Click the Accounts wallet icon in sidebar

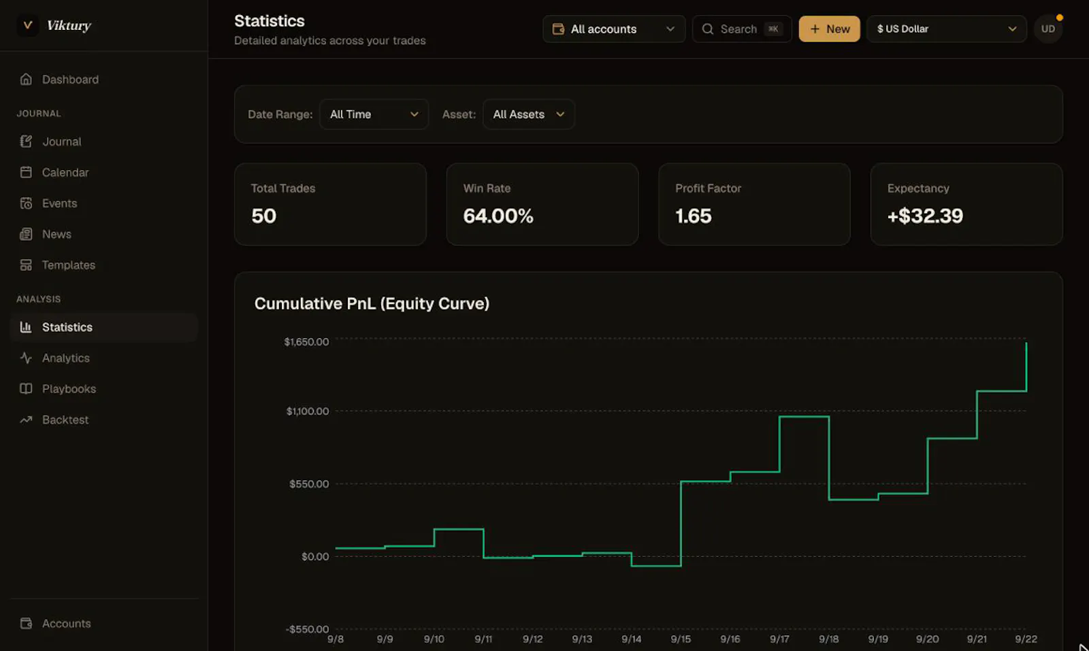pyautogui.click(x=26, y=623)
